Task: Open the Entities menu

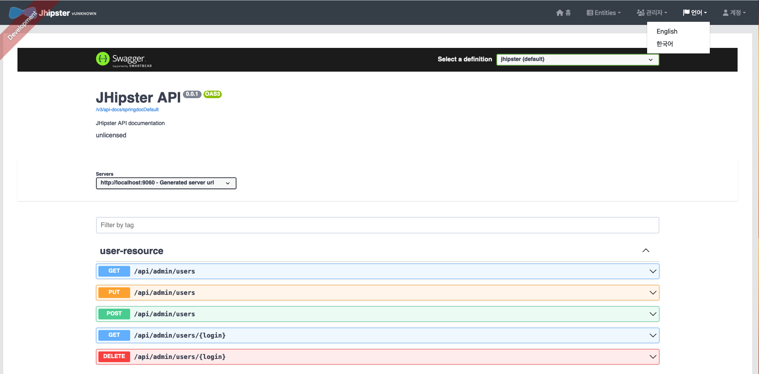Action: click(603, 13)
